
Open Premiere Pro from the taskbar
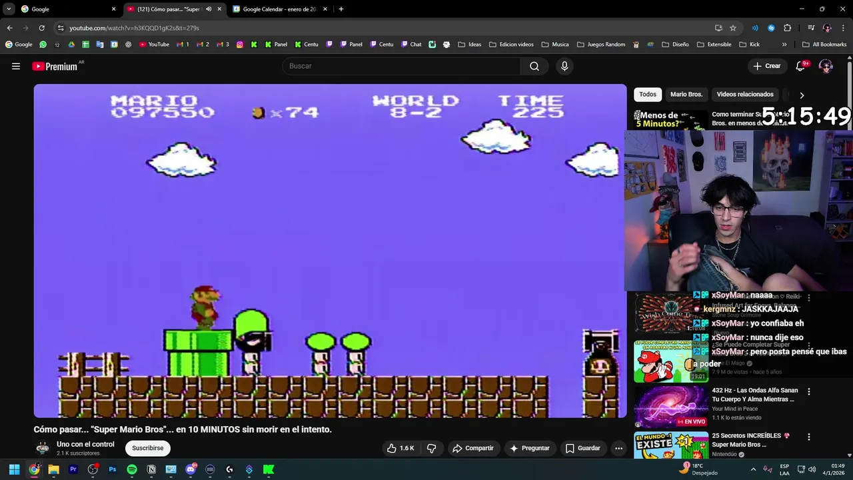point(73,469)
